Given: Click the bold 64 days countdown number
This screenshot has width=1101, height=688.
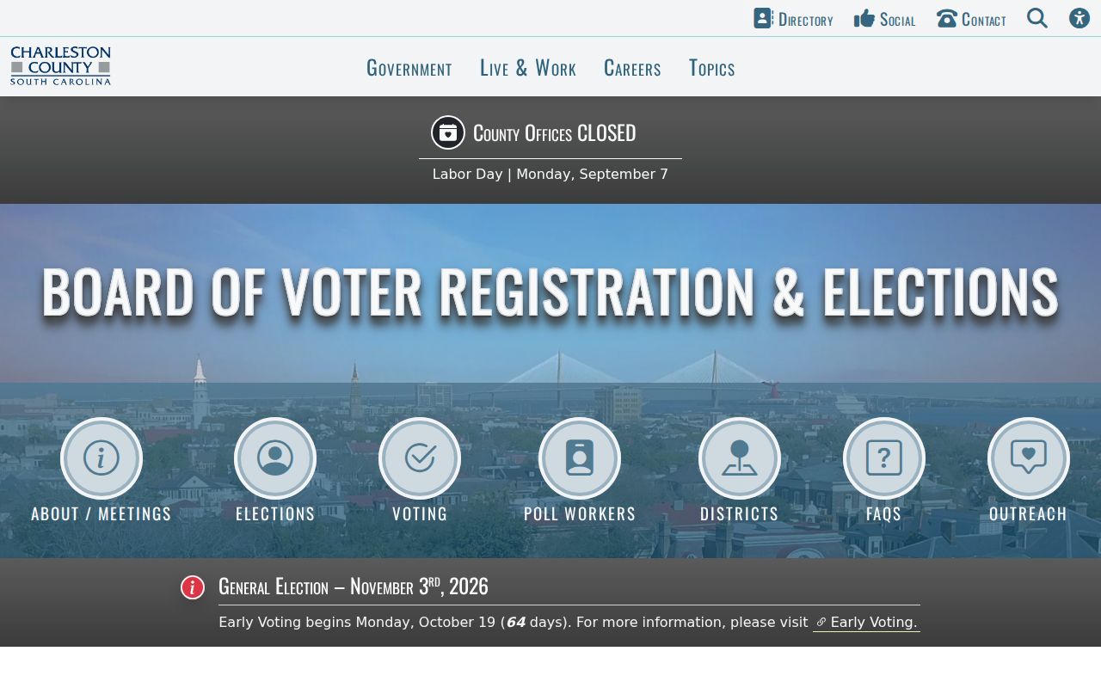Looking at the screenshot, I should click(x=516, y=623).
